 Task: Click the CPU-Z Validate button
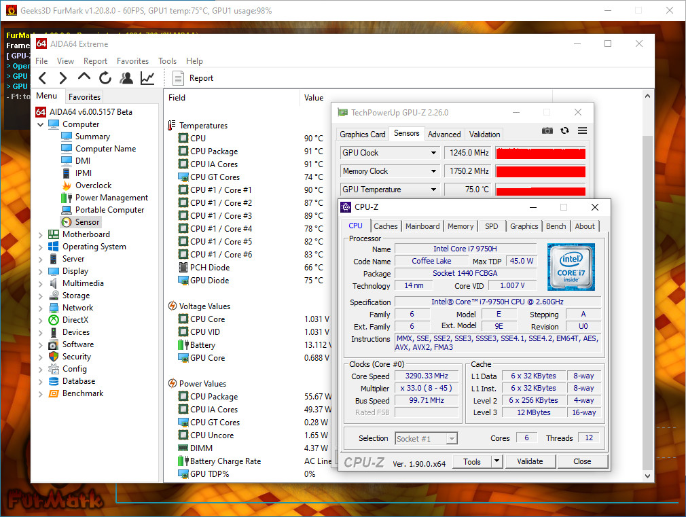[x=530, y=461]
